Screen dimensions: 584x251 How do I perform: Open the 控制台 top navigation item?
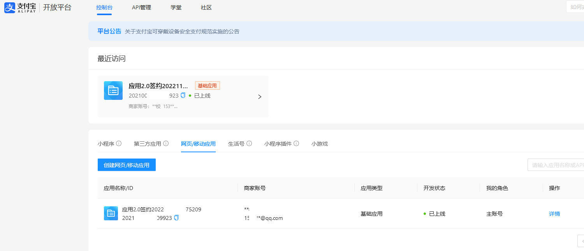[104, 7]
